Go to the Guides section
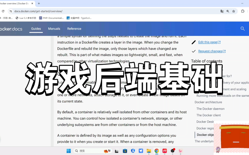249x155 pixels. pos(36,29)
